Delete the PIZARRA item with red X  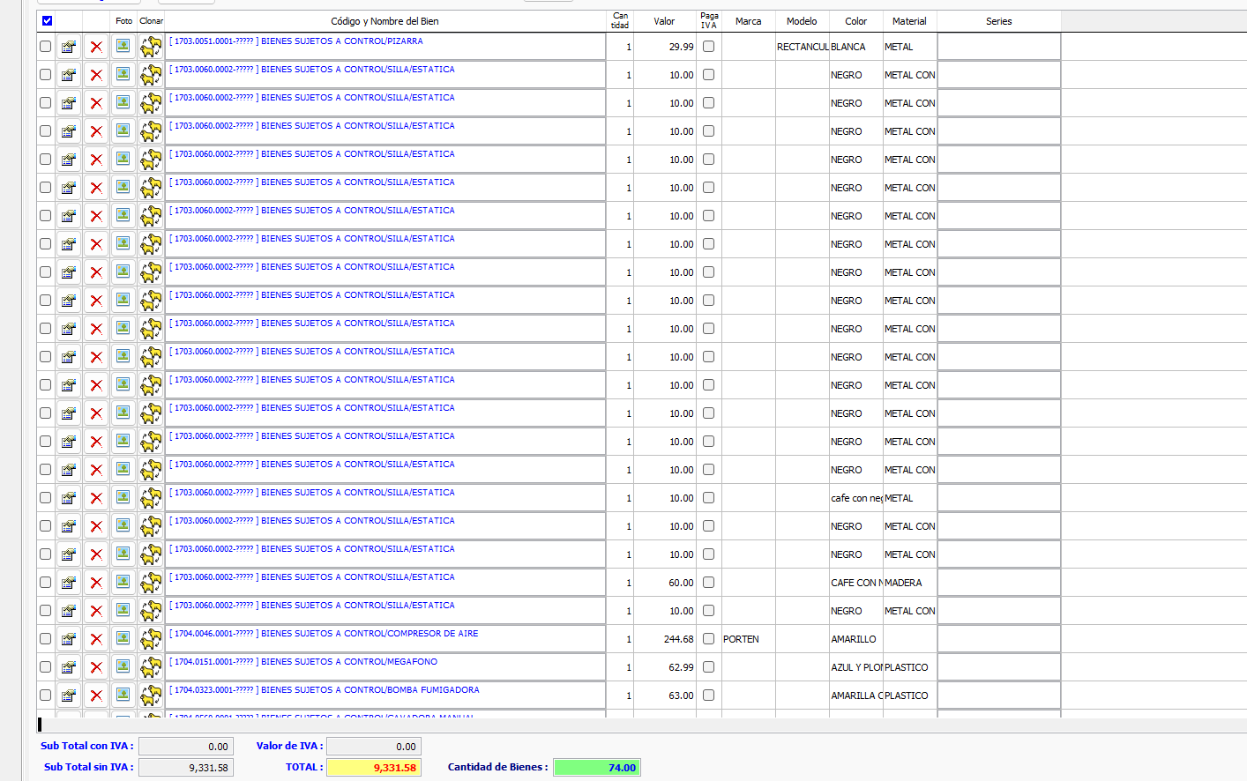(x=96, y=47)
